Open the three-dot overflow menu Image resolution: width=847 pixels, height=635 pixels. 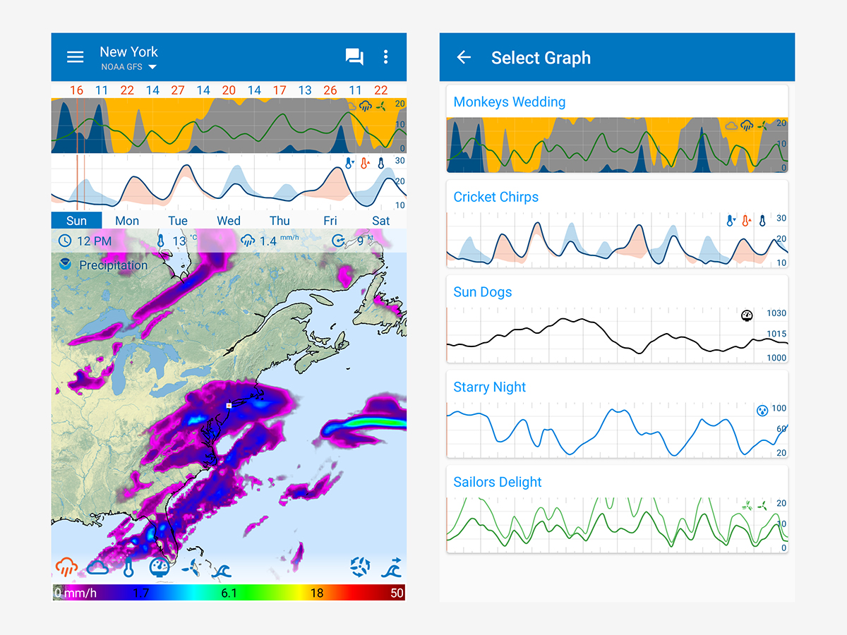(x=385, y=56)
